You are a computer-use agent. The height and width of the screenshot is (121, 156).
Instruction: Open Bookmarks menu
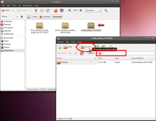tap(28, 5)
